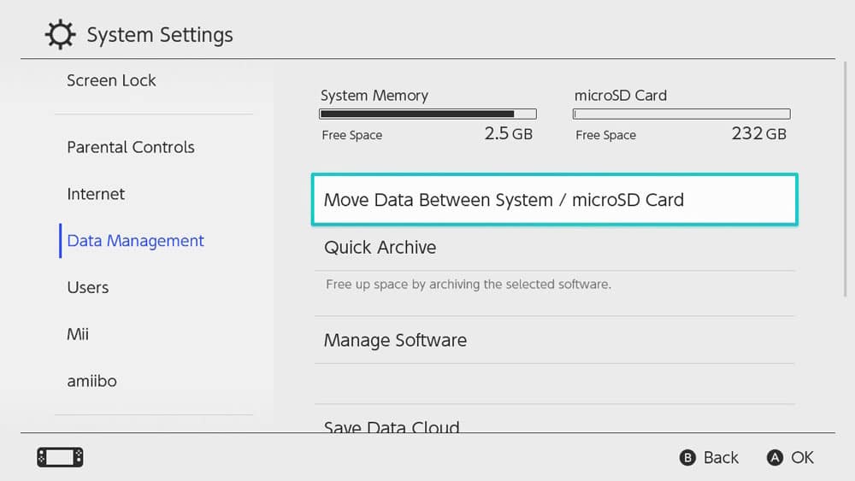The width and height of the screenshot is (855, 481).
Task: Click the right-side vertical scrollbar
Action: click(846, 179)
